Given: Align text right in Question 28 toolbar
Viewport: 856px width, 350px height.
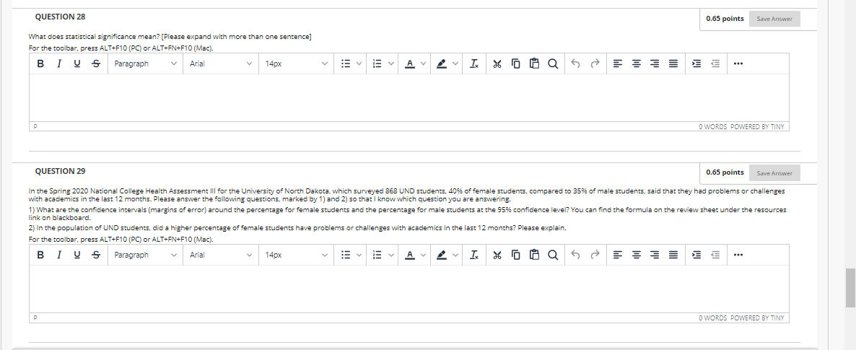Looking at the screenshot, I should (655, 64).
